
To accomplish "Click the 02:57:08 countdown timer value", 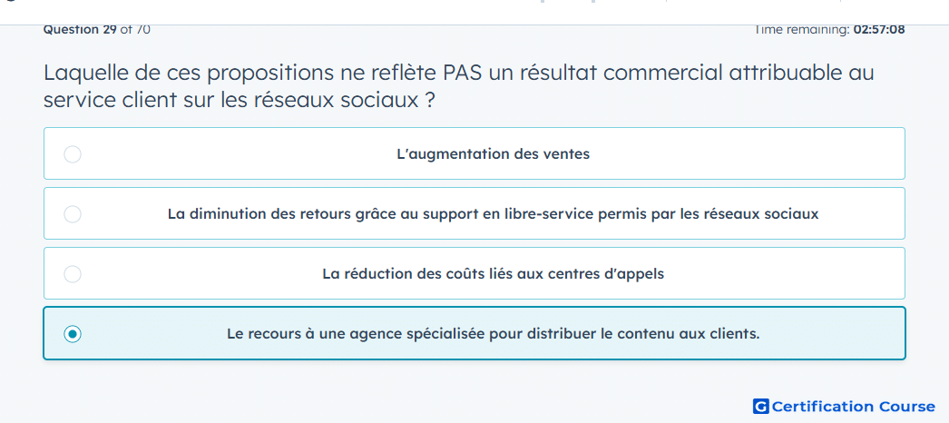I will pyautogui.click(x=879, y=29).
